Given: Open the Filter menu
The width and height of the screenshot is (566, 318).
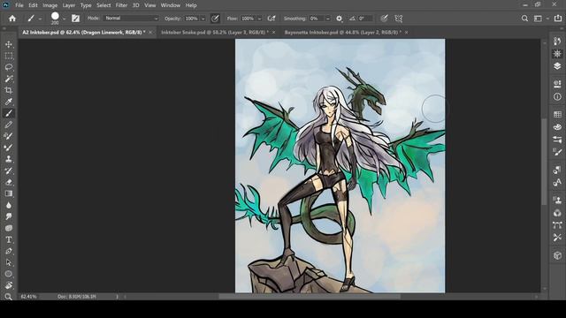Looking at the screenshot, I should 121,5.
